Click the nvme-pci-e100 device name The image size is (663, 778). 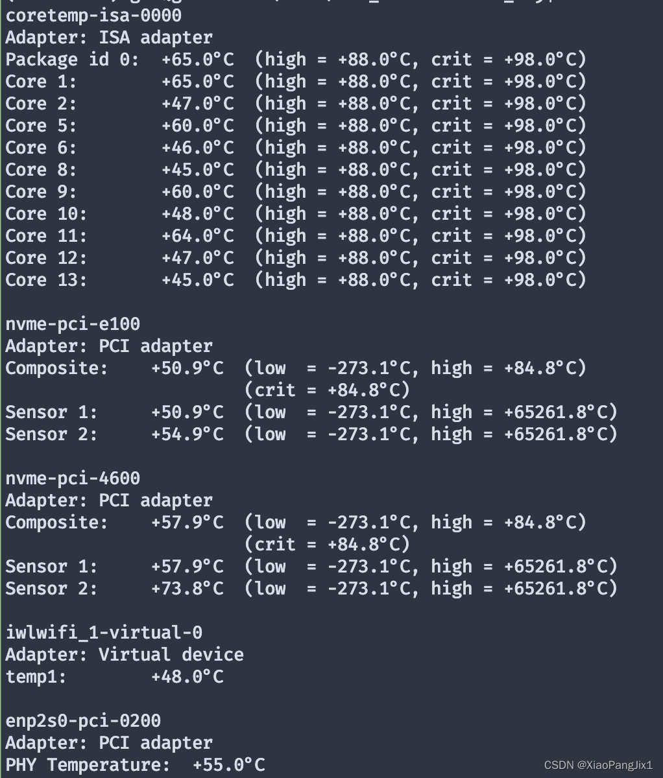pos(73,324)
